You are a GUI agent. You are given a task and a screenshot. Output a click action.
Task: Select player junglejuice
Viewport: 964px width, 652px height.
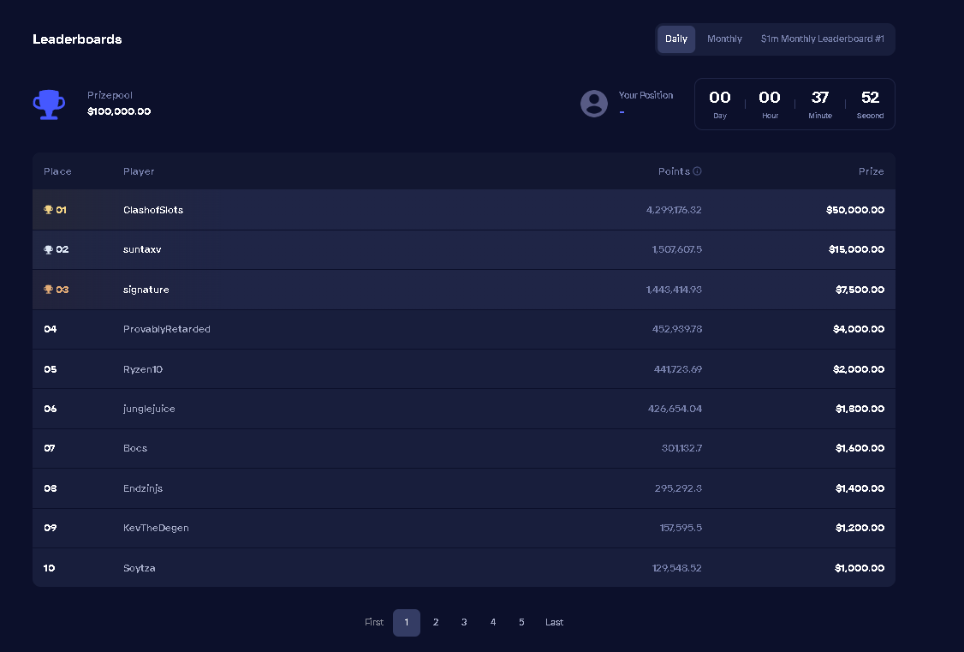pos(149,409)
